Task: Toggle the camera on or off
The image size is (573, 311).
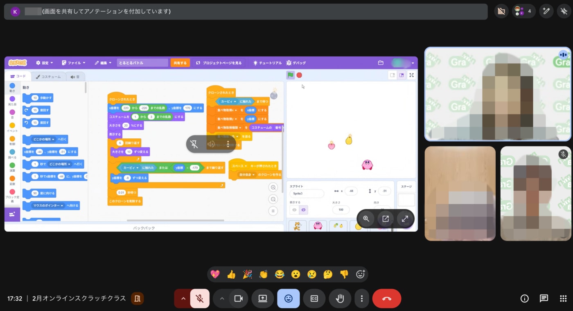Action: [x=238, y=298]
